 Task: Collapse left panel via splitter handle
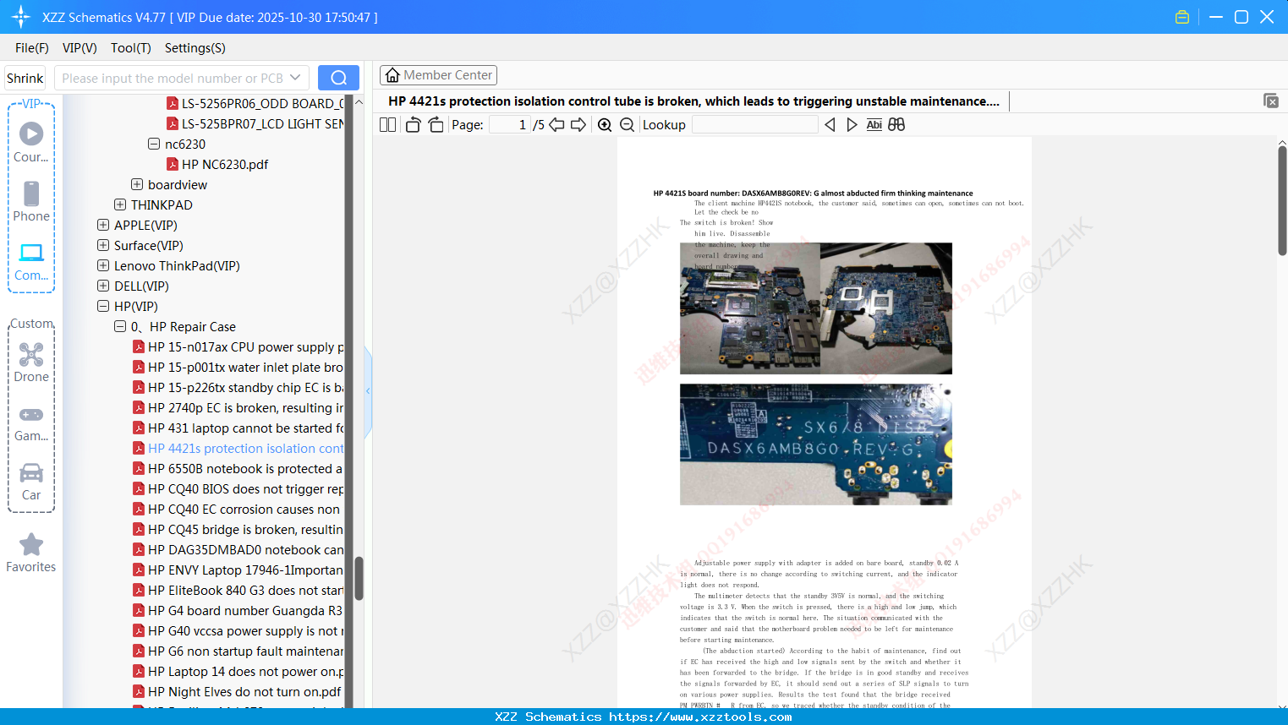point(368,391)
